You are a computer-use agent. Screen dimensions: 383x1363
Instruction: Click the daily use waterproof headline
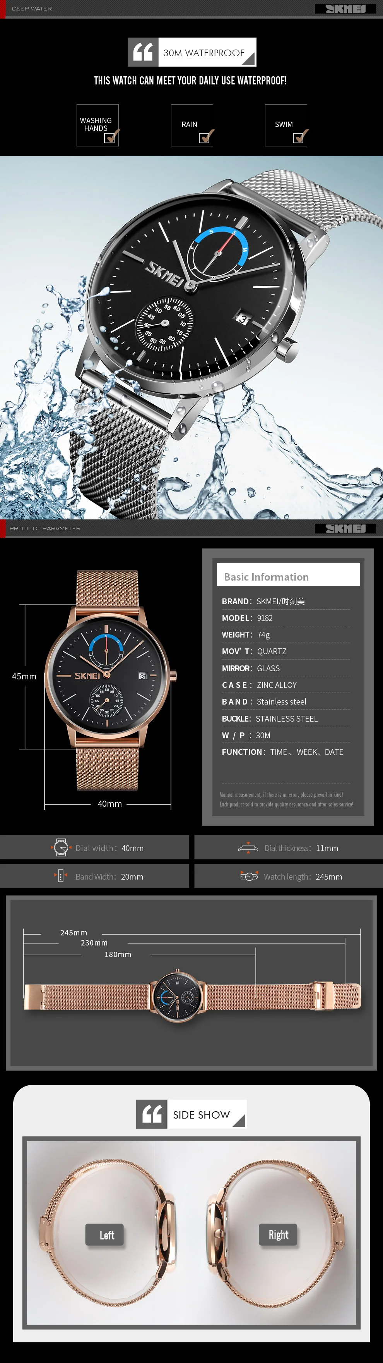pyautogui.click(x=190, y=81)
